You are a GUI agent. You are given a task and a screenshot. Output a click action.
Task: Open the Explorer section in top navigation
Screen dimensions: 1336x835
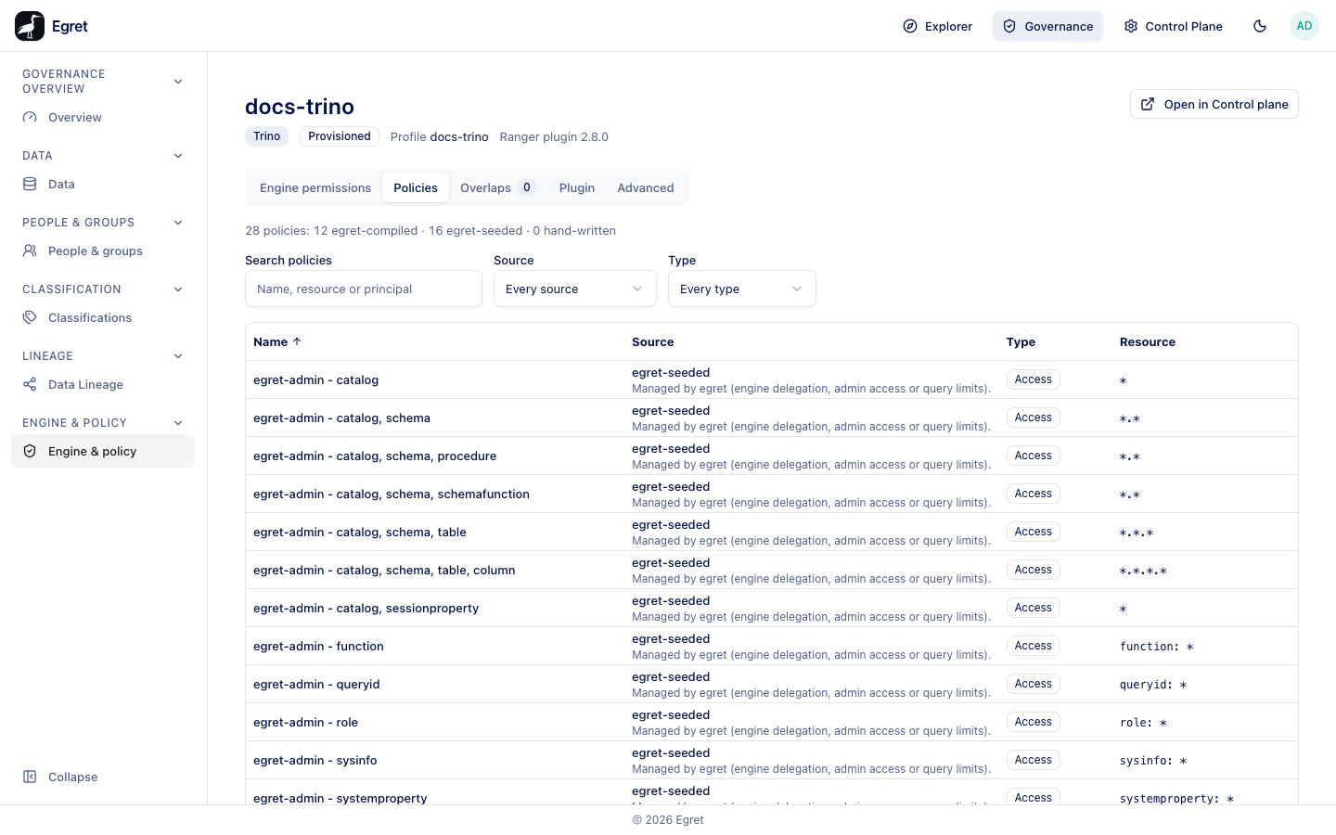(x=938, y=26)
